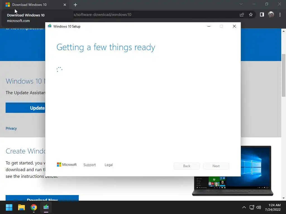Image resolution: width=286 pixels, height=214 pixels.
Task: Click the Microsoft favicon on the tab
Action: coord(8,5)
